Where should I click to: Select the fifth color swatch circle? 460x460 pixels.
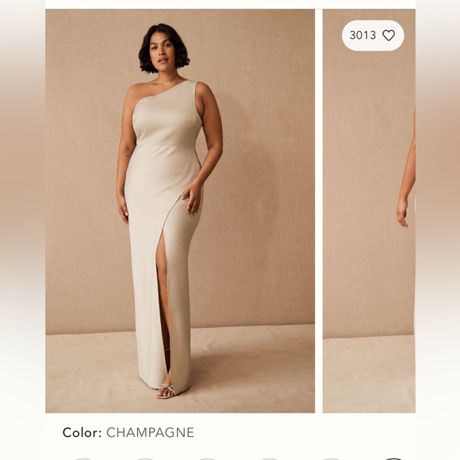point(332,459)
